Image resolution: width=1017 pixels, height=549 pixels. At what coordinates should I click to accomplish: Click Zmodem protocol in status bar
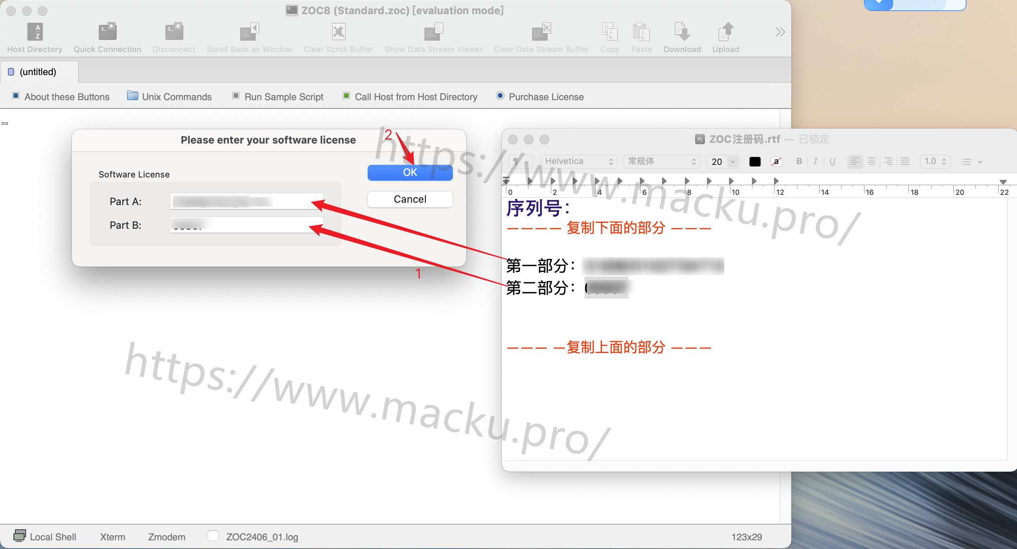pyautogui.click(x=166, y=537)
